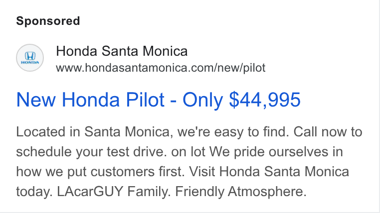380x213 pixels.
Task: Click 'we're easy to find' text
Action: click(x=233, y=132)
